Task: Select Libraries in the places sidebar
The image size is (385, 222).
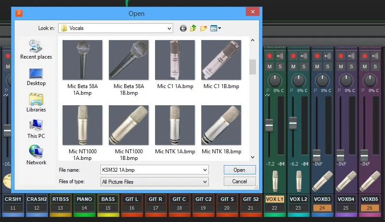Action: (36, 103)
